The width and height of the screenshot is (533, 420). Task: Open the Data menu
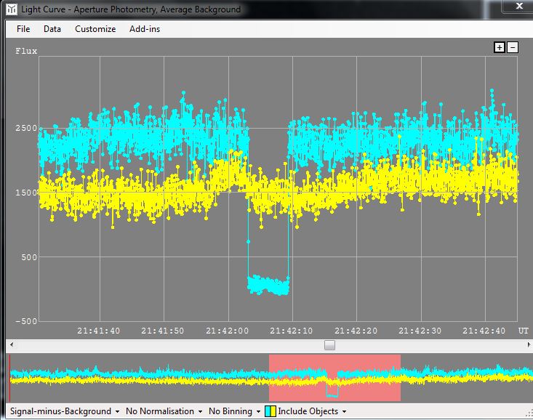tap(52, 29)
